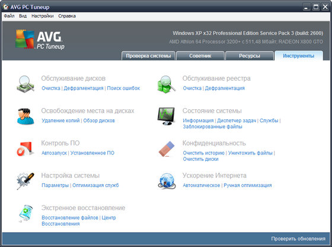This screenshot has width=332, height=247.
Task: Open the Настройки menu
Action: [43, 16]
